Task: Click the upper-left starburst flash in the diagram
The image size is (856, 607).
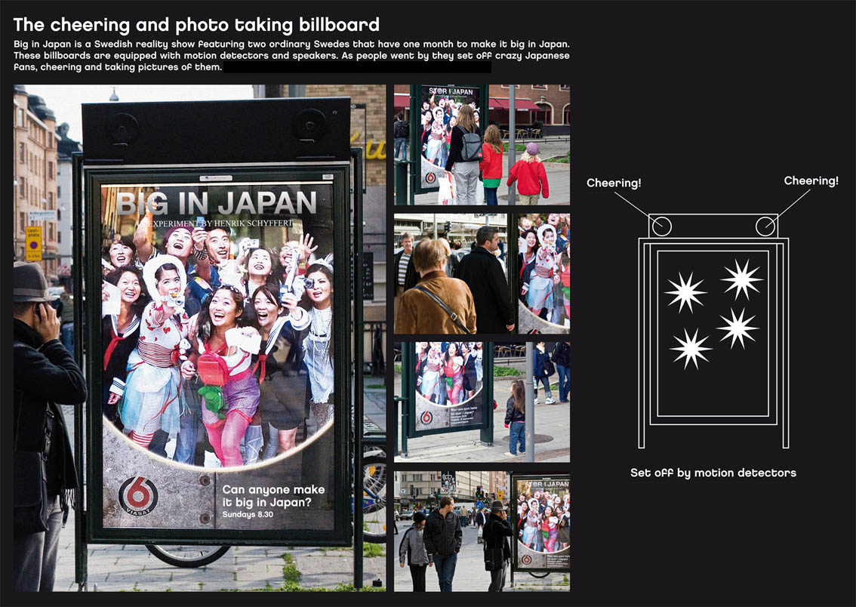Action: point(685,292)
